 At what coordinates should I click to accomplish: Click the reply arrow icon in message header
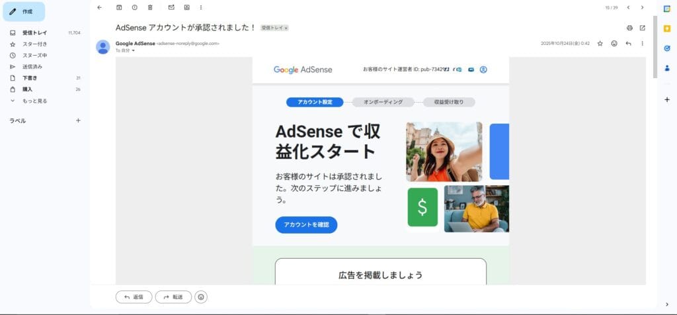tap(628, 44)
